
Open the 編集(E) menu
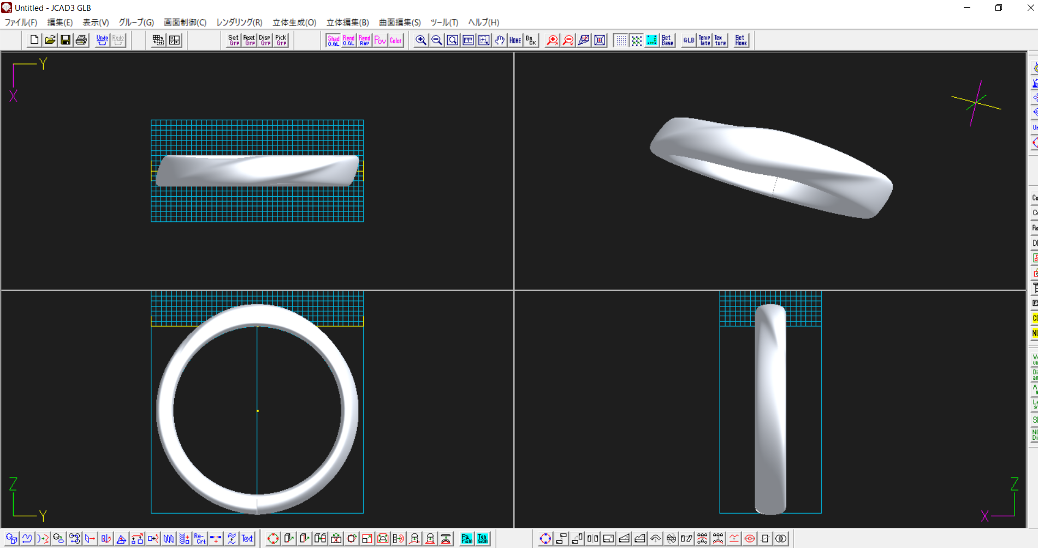tap(60, 22)
